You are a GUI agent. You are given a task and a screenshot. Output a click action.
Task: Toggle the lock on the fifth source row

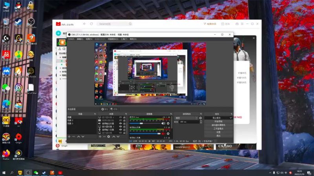pyautogui.click(x=124, y=130)
